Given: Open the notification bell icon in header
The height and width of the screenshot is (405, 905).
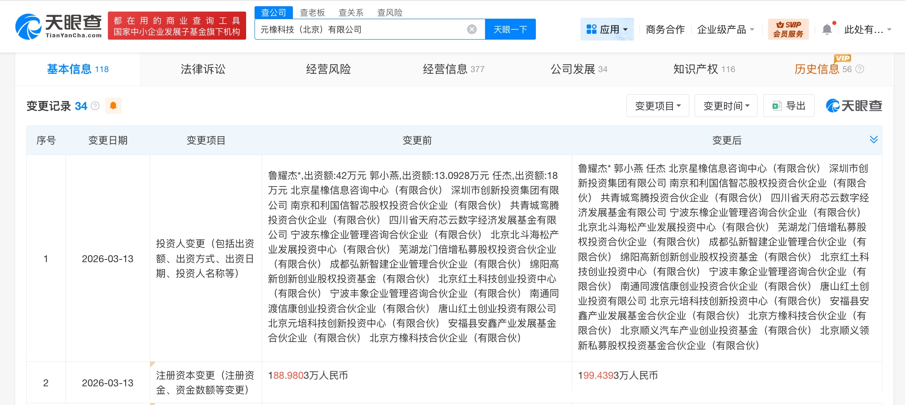Looking at the screenshot, I should pos(827,29).
